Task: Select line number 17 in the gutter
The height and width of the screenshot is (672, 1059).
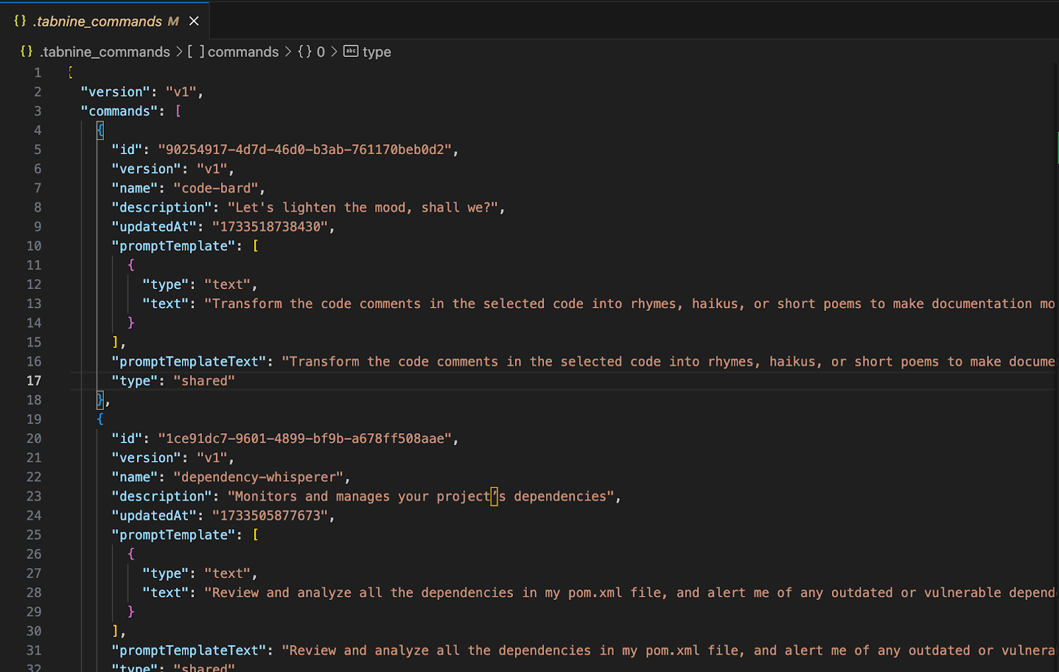Action: (34, 381)
